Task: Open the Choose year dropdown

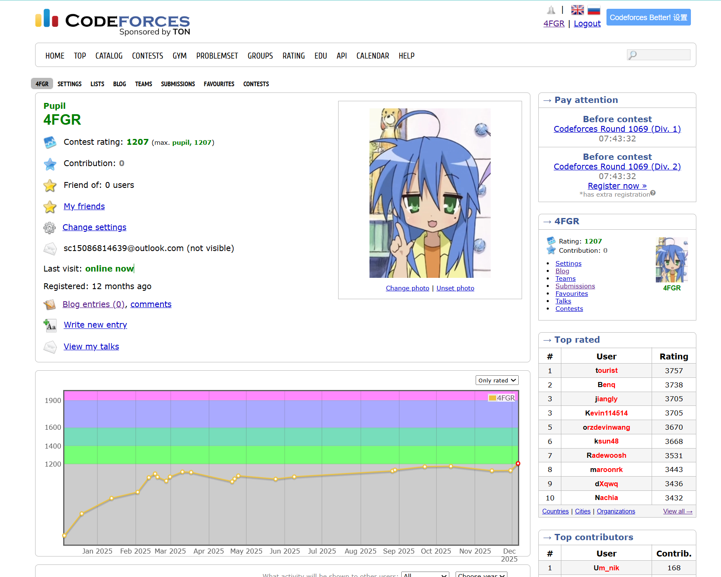Action: [481, 575]
